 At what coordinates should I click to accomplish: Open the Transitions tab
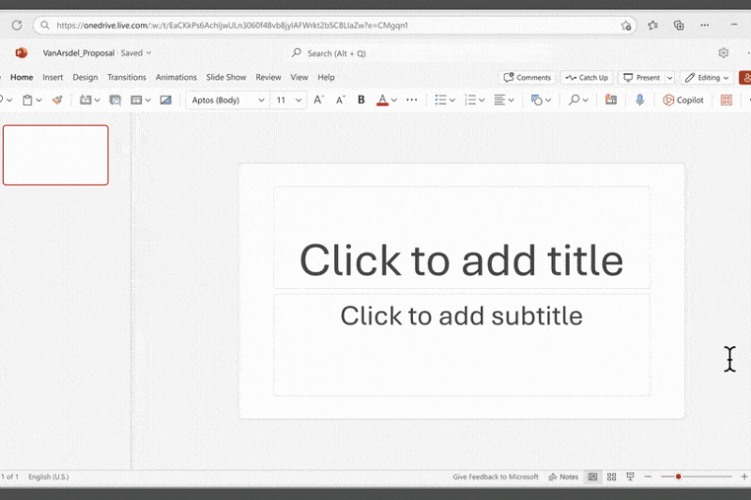(x=127, y=77)
